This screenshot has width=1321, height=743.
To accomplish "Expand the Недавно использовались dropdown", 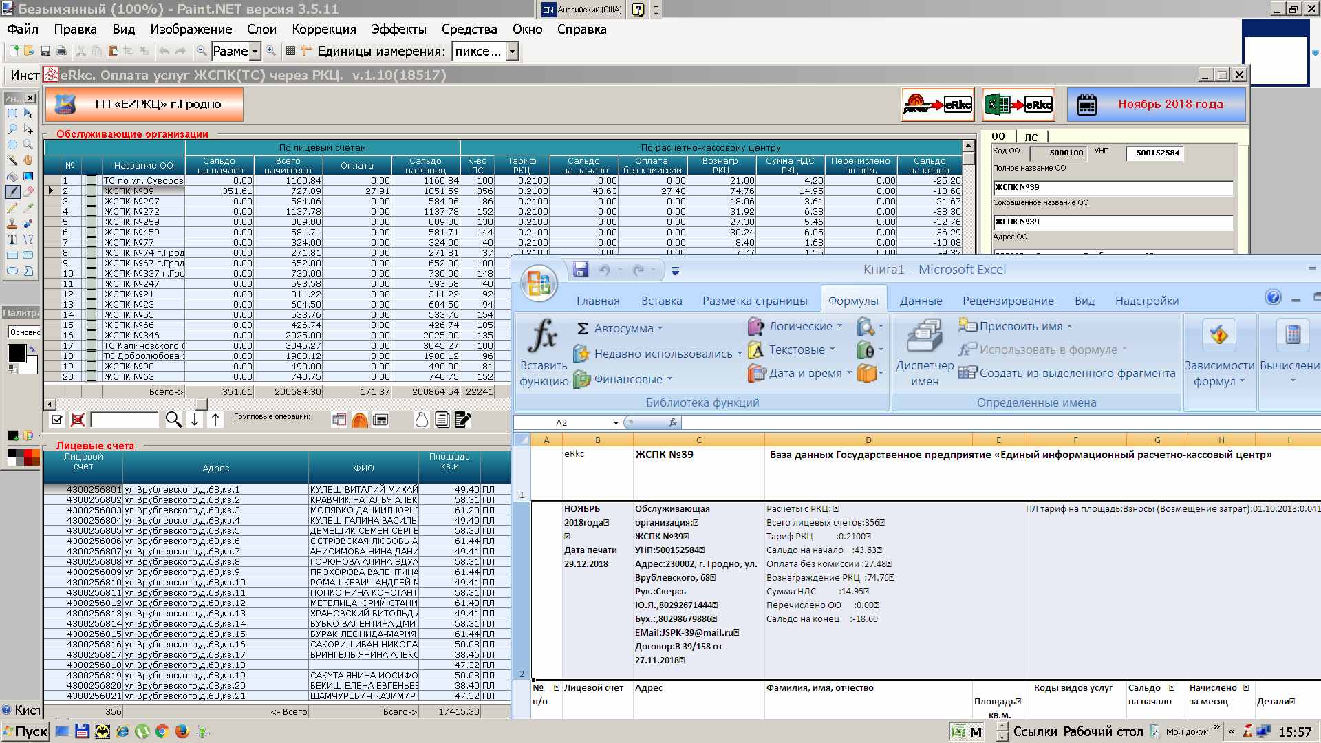I will [x=740, y=354].
